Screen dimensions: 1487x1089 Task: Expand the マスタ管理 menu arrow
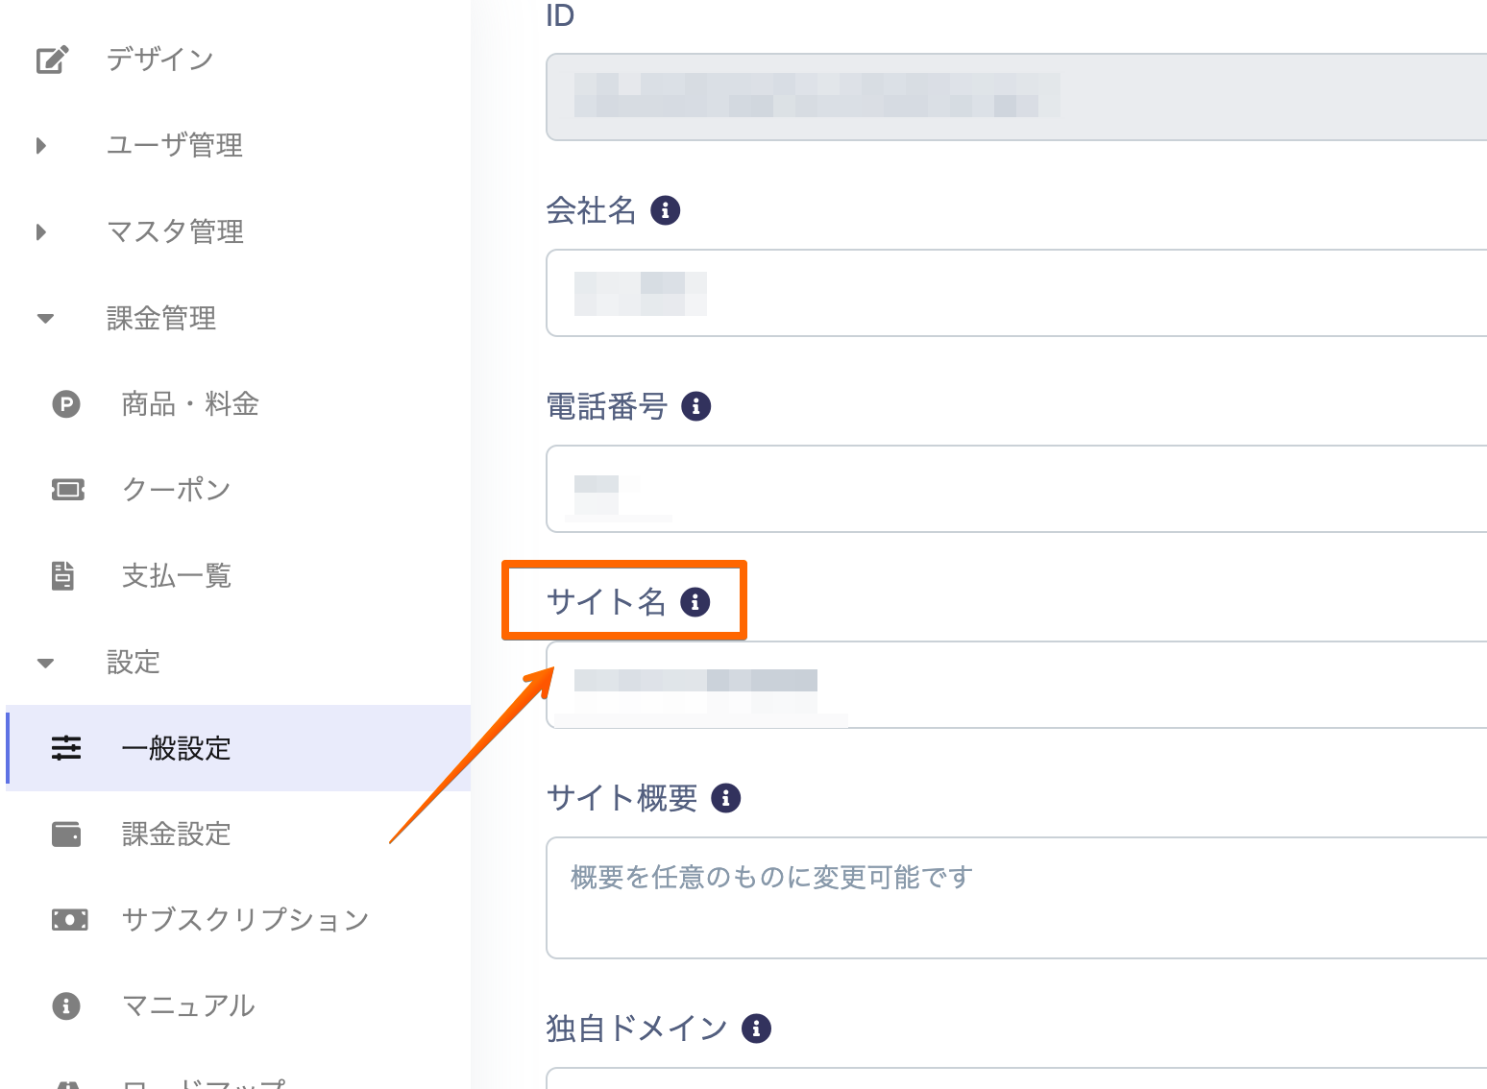(41, 232)
